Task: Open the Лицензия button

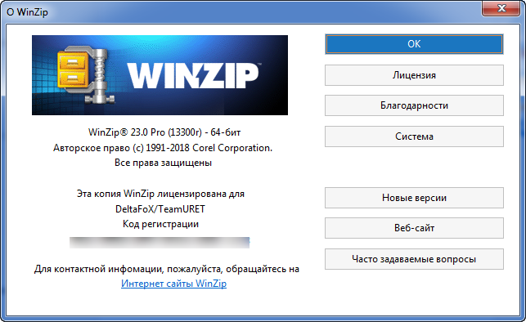Action: [414, 75]
